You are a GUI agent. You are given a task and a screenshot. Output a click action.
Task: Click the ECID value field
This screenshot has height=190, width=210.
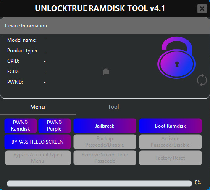click(45, 72)
